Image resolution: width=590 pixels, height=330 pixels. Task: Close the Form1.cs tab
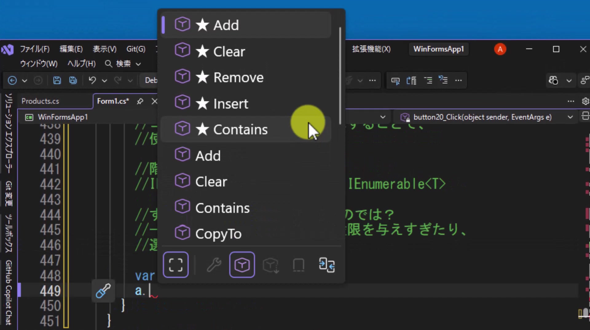[155, 101]
